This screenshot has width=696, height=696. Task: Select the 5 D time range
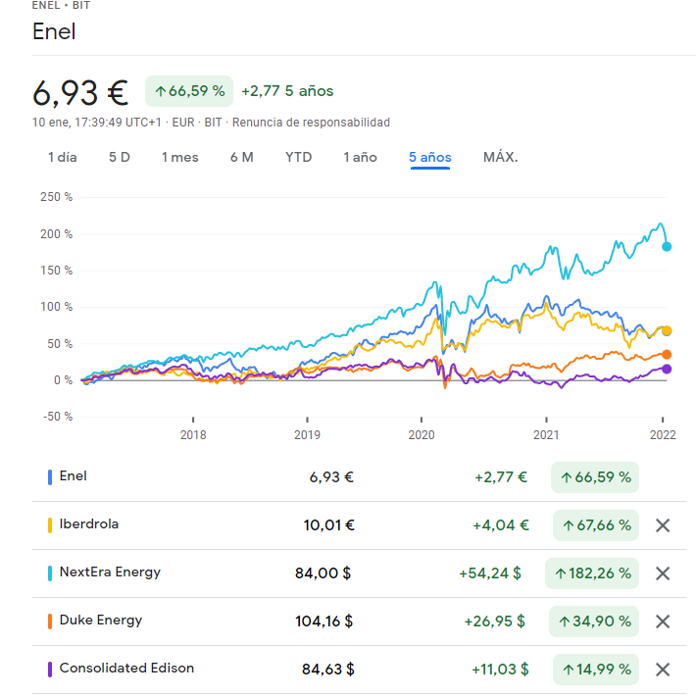click(x=120, y=157)
